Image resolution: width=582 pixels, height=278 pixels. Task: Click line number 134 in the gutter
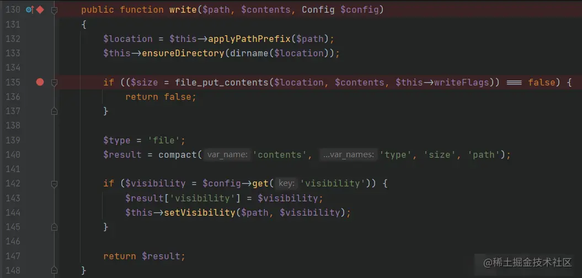pyautogui.click(x=13, y=67)
